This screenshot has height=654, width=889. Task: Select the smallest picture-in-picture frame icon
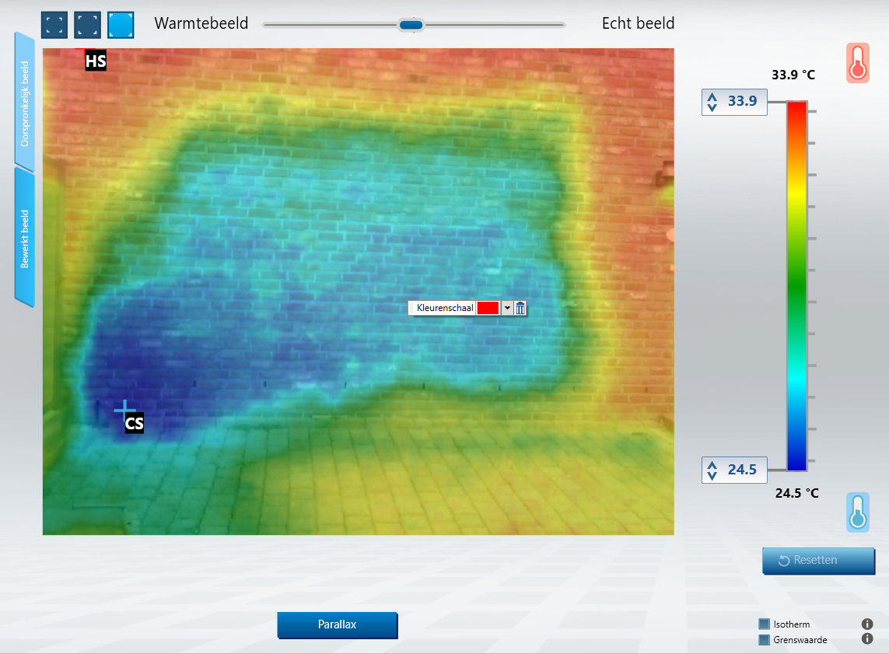54,25
